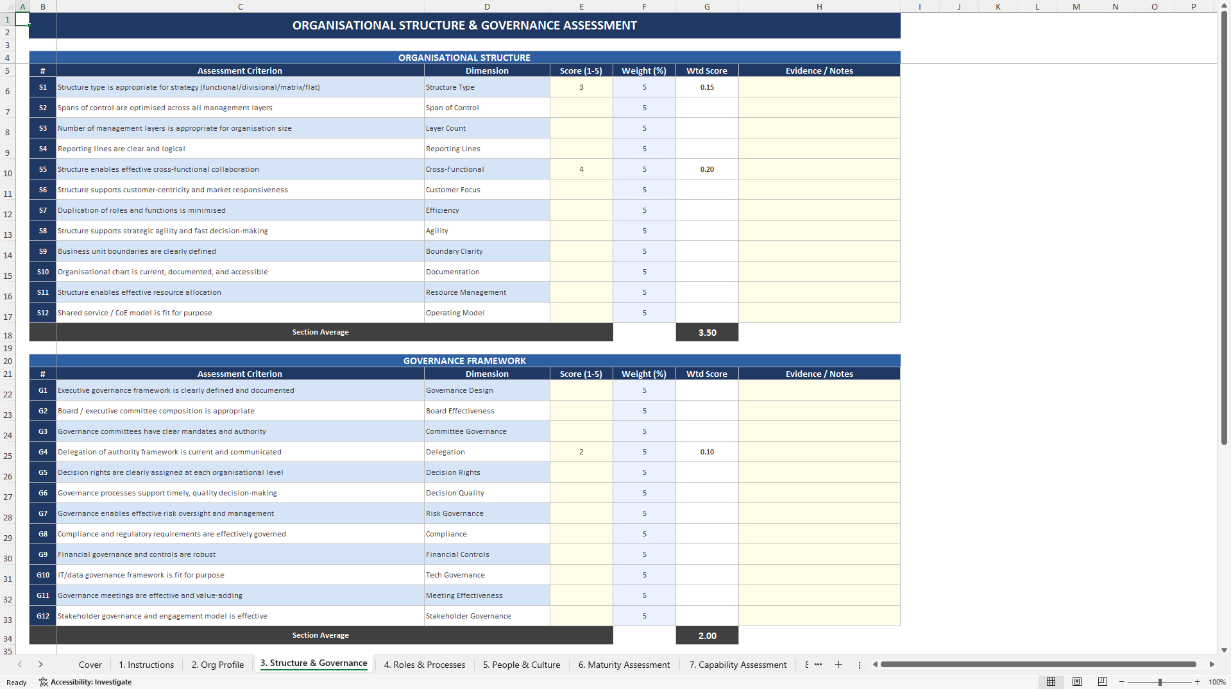Click 'Compliance' dimension cell
This screenshot has height=689, width=1231.
click(x=487, y=534)
